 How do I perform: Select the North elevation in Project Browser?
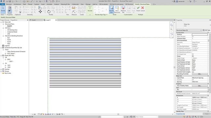[9, 40]
